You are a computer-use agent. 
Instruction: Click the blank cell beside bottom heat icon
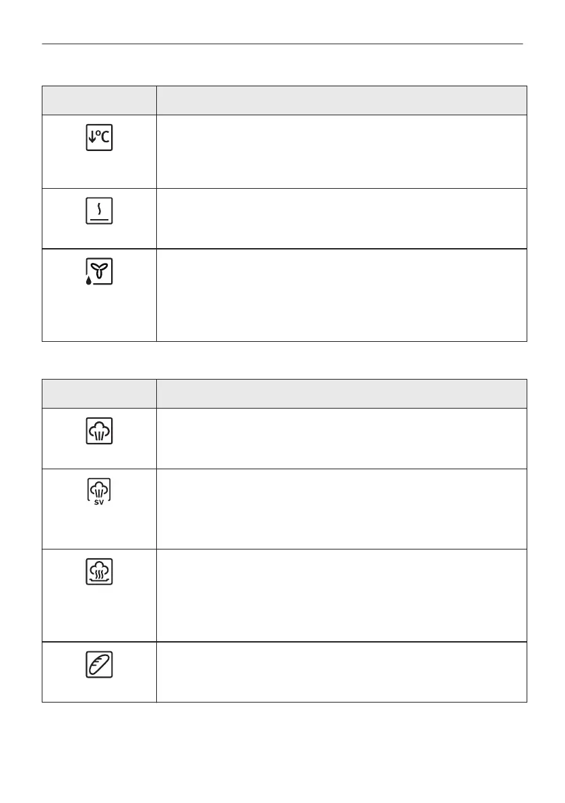tap(341, 218)
